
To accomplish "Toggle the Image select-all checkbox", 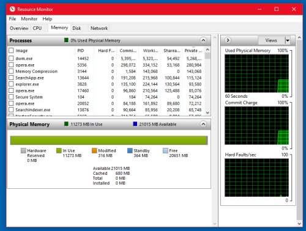I will tap(11, 50).
